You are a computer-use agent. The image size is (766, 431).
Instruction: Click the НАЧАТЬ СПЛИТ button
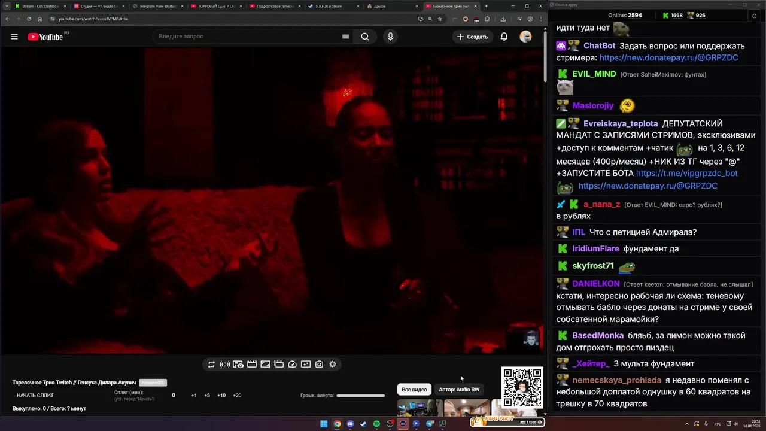(35, 396)
